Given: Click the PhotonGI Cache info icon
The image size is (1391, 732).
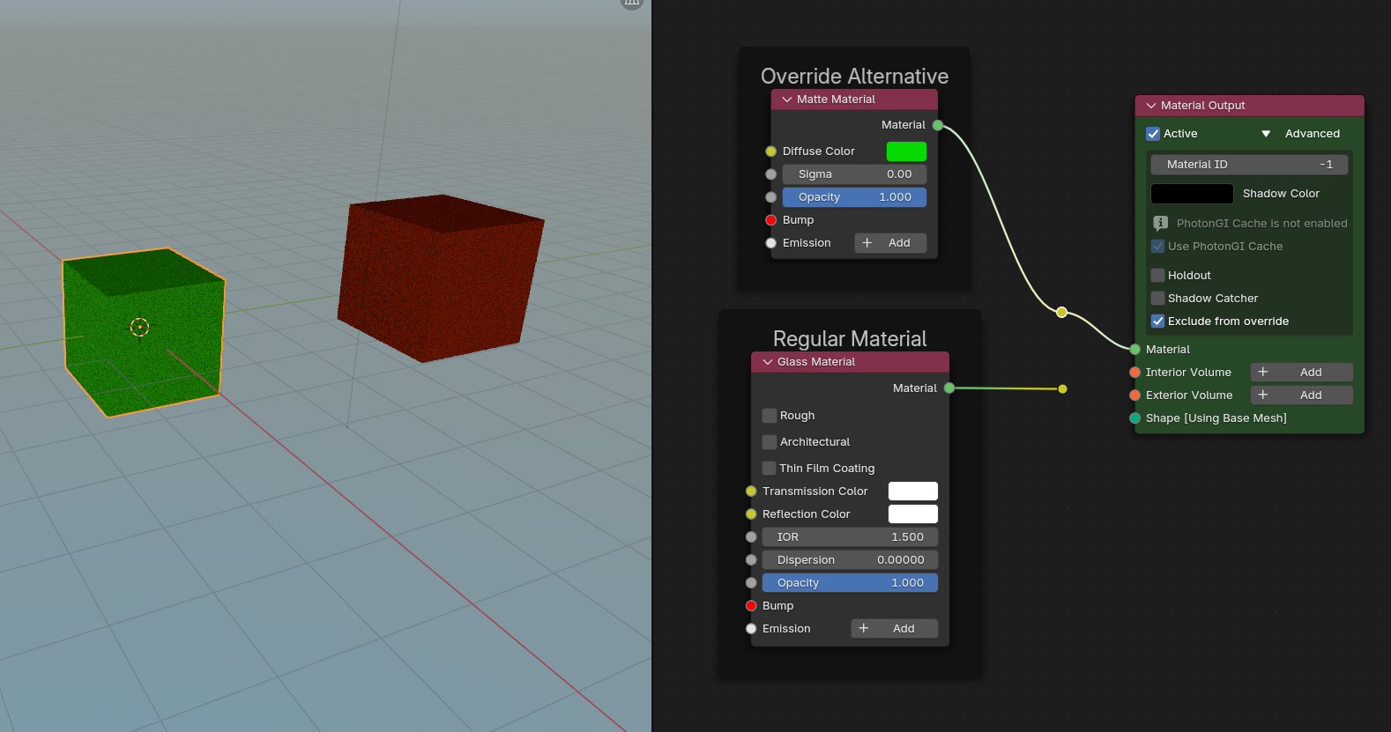Looking at the screenshot, I should pos(1160,223).
